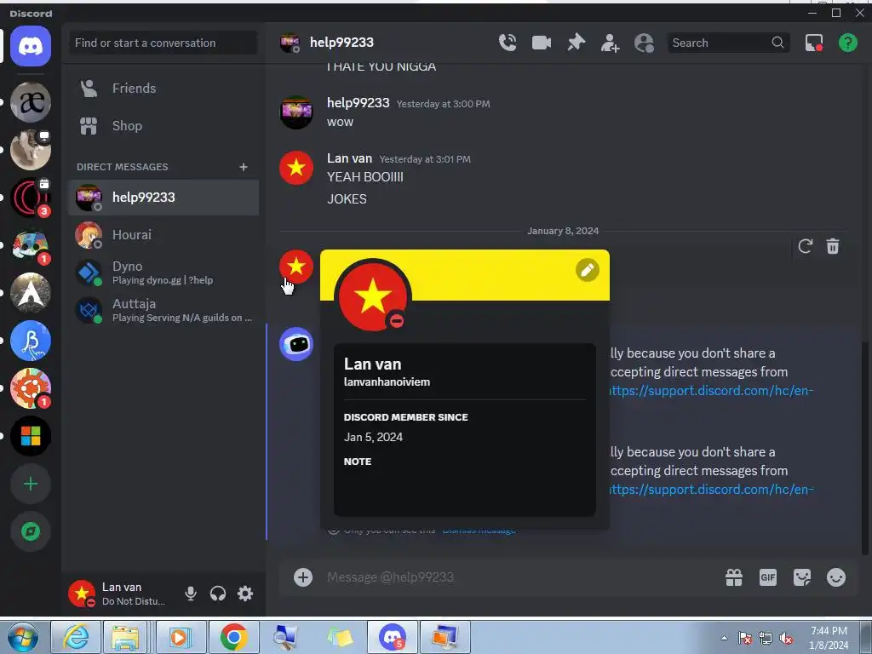Show hidden tray icons arrow

[x=724, y=638]
